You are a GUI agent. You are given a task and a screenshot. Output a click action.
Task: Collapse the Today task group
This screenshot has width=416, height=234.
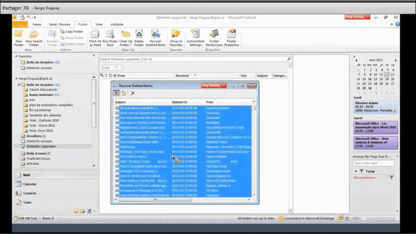tap(356, 171)
